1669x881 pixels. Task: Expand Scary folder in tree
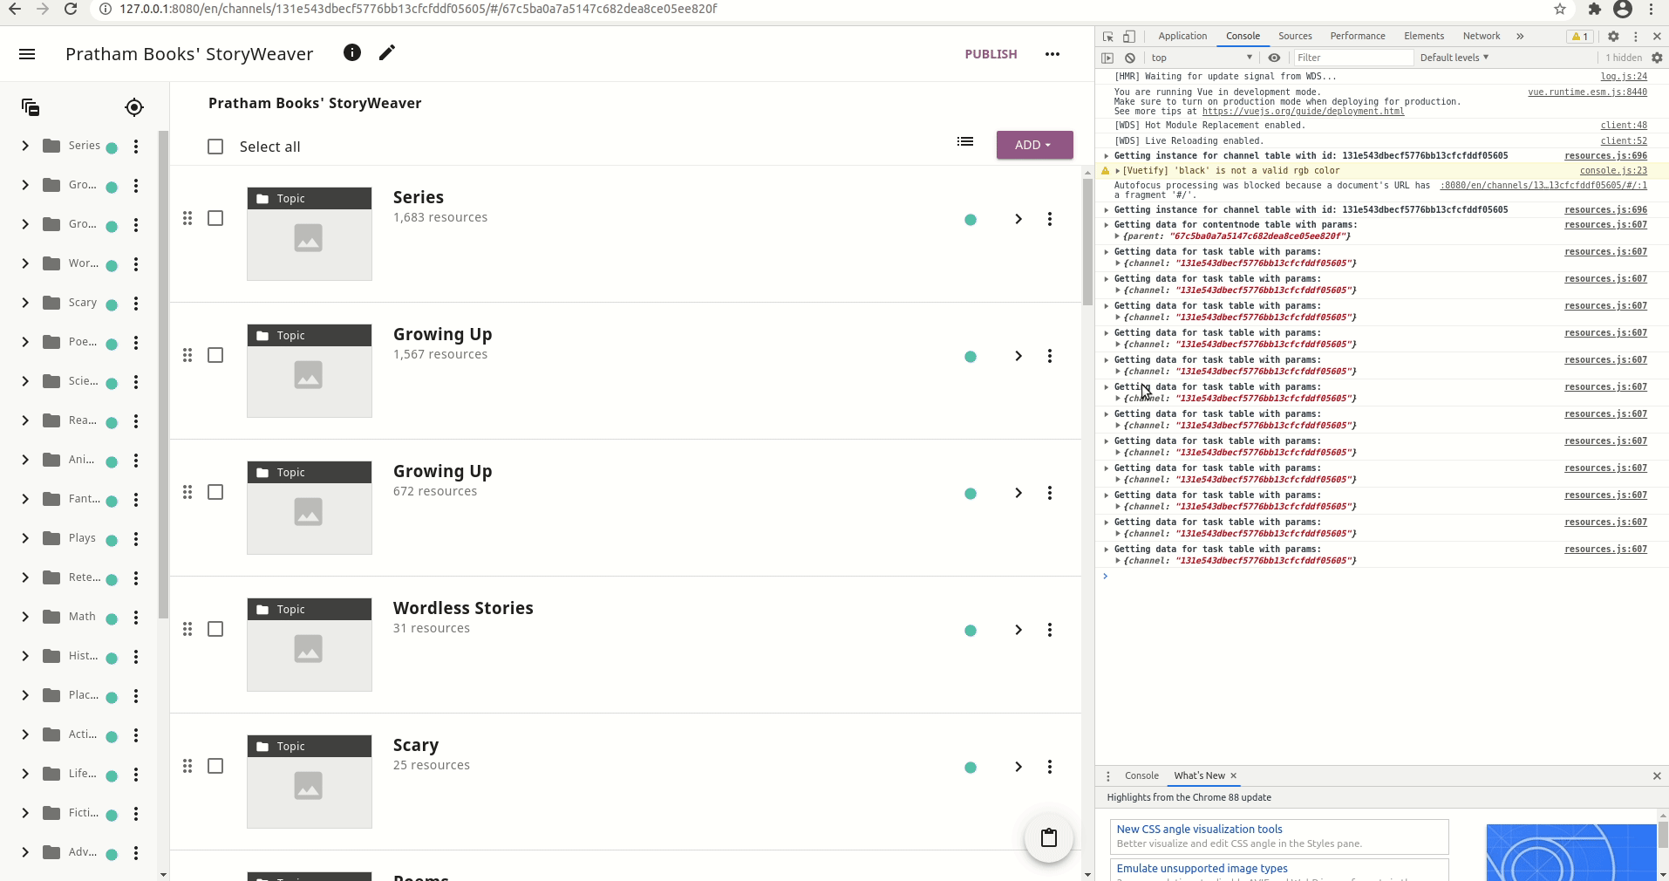(25, 303)
